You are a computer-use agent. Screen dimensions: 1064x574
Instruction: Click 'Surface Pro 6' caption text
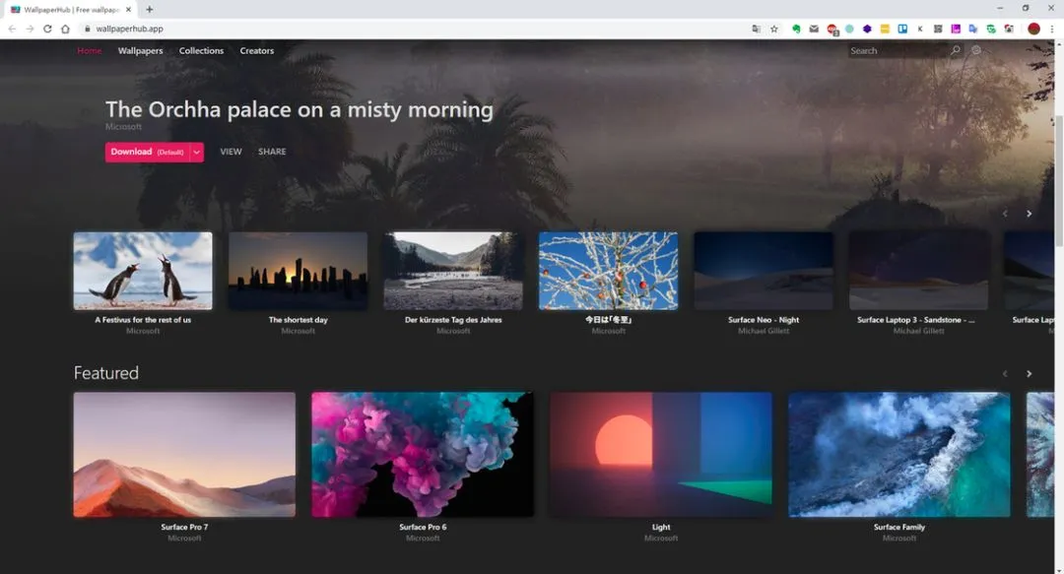point(423,527)
